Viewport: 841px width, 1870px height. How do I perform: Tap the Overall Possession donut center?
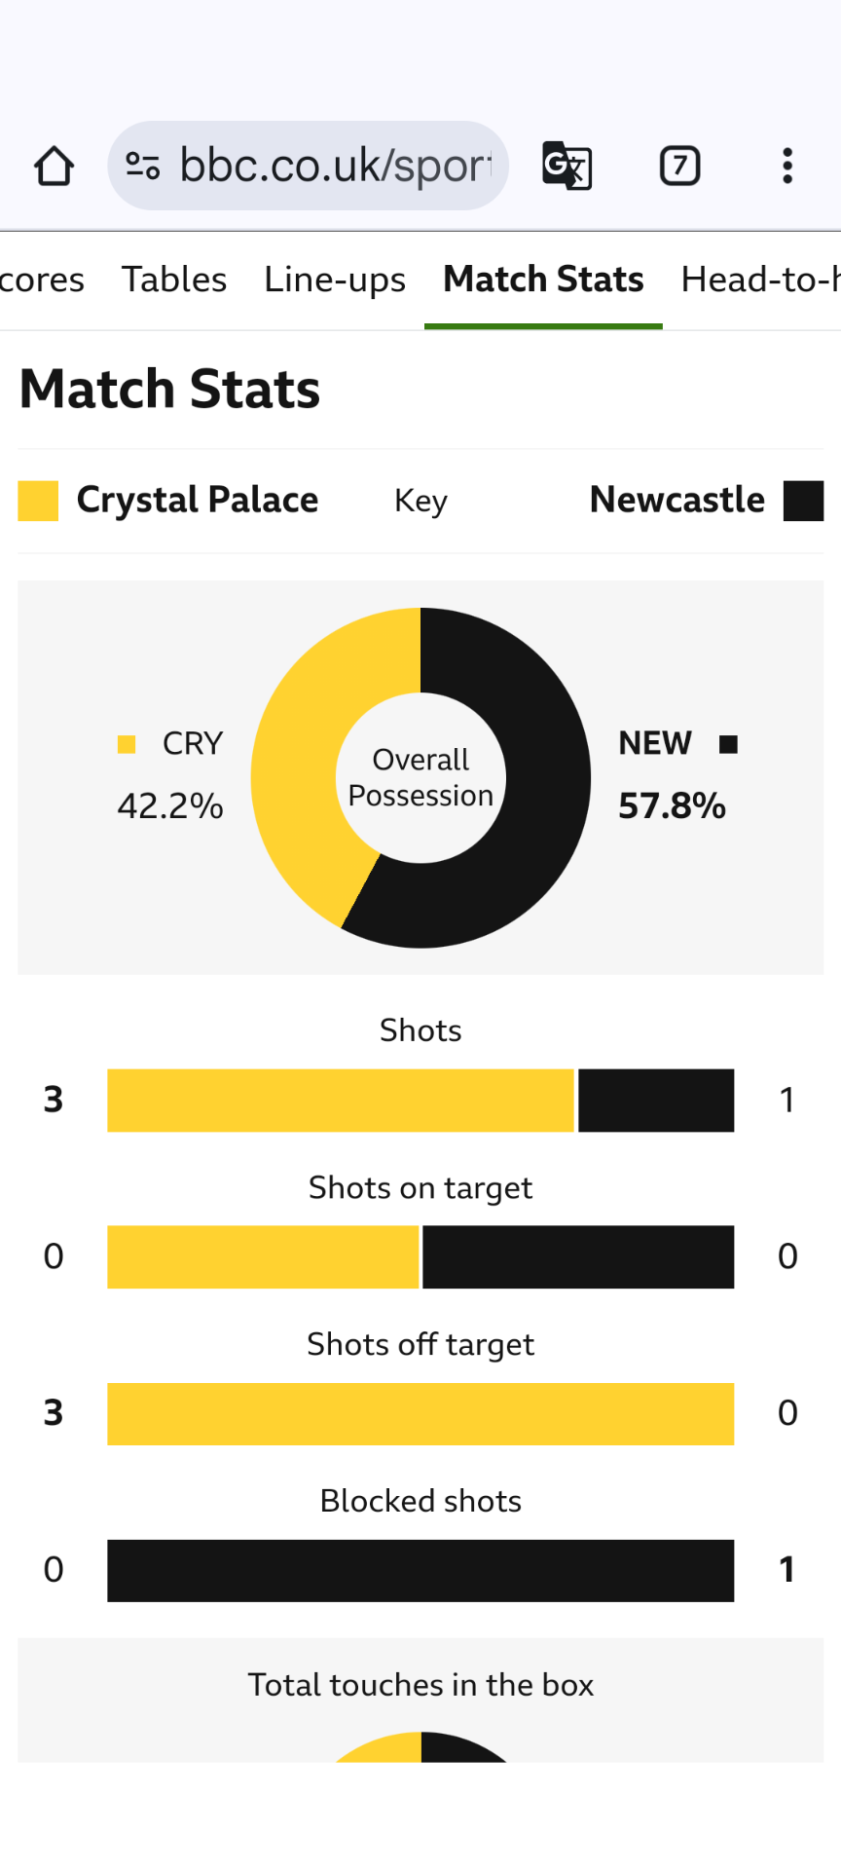pos(420,777)
